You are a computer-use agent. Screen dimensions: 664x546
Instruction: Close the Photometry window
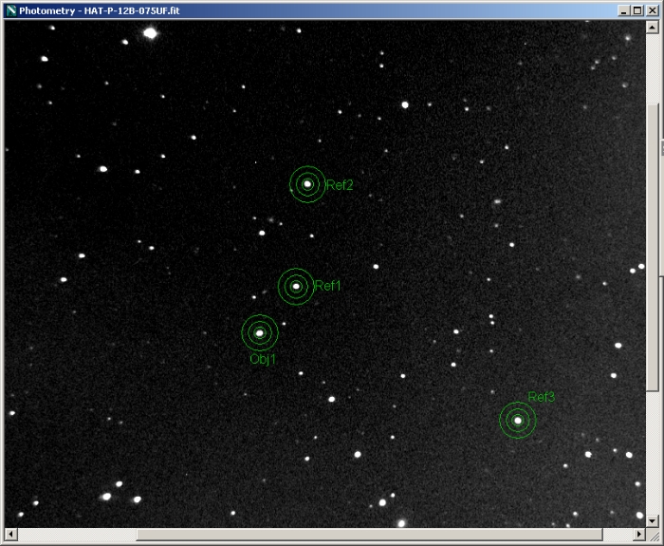click(651, 9)
